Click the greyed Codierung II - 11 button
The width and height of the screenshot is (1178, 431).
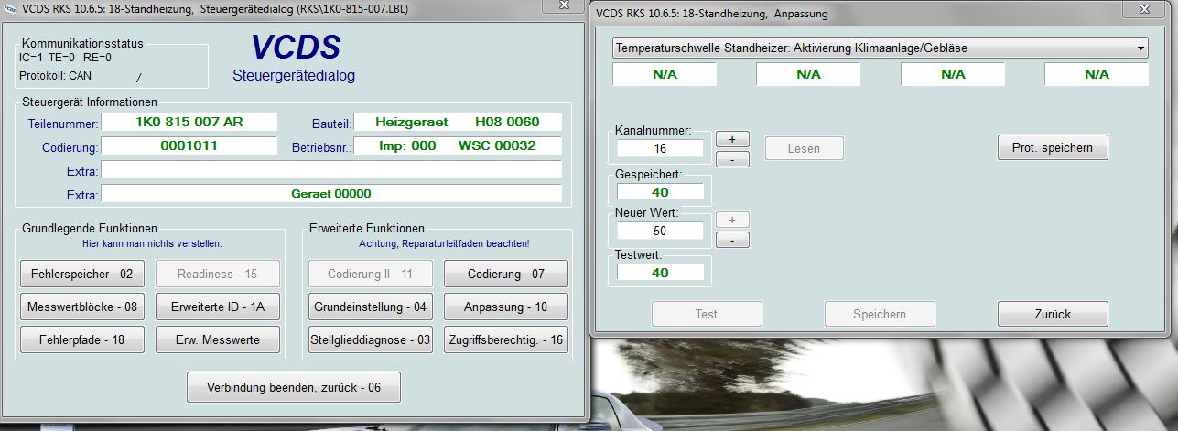[x=371, y=274]
